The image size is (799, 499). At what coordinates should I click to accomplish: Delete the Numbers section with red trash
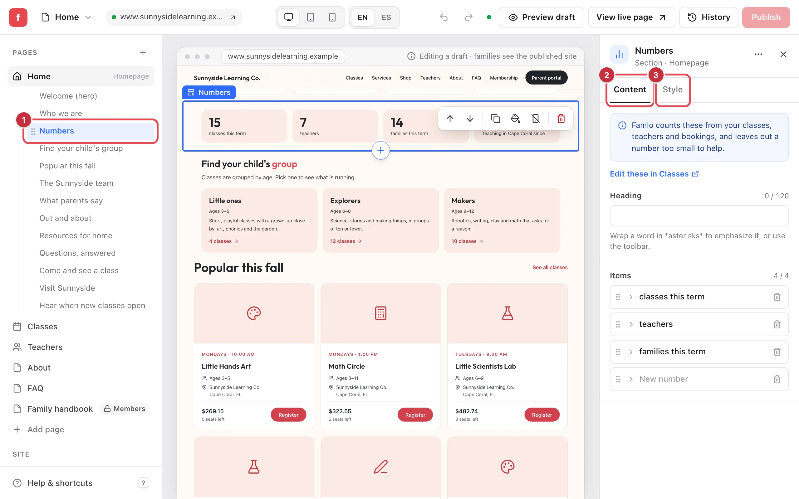click(x=561, y=119)
